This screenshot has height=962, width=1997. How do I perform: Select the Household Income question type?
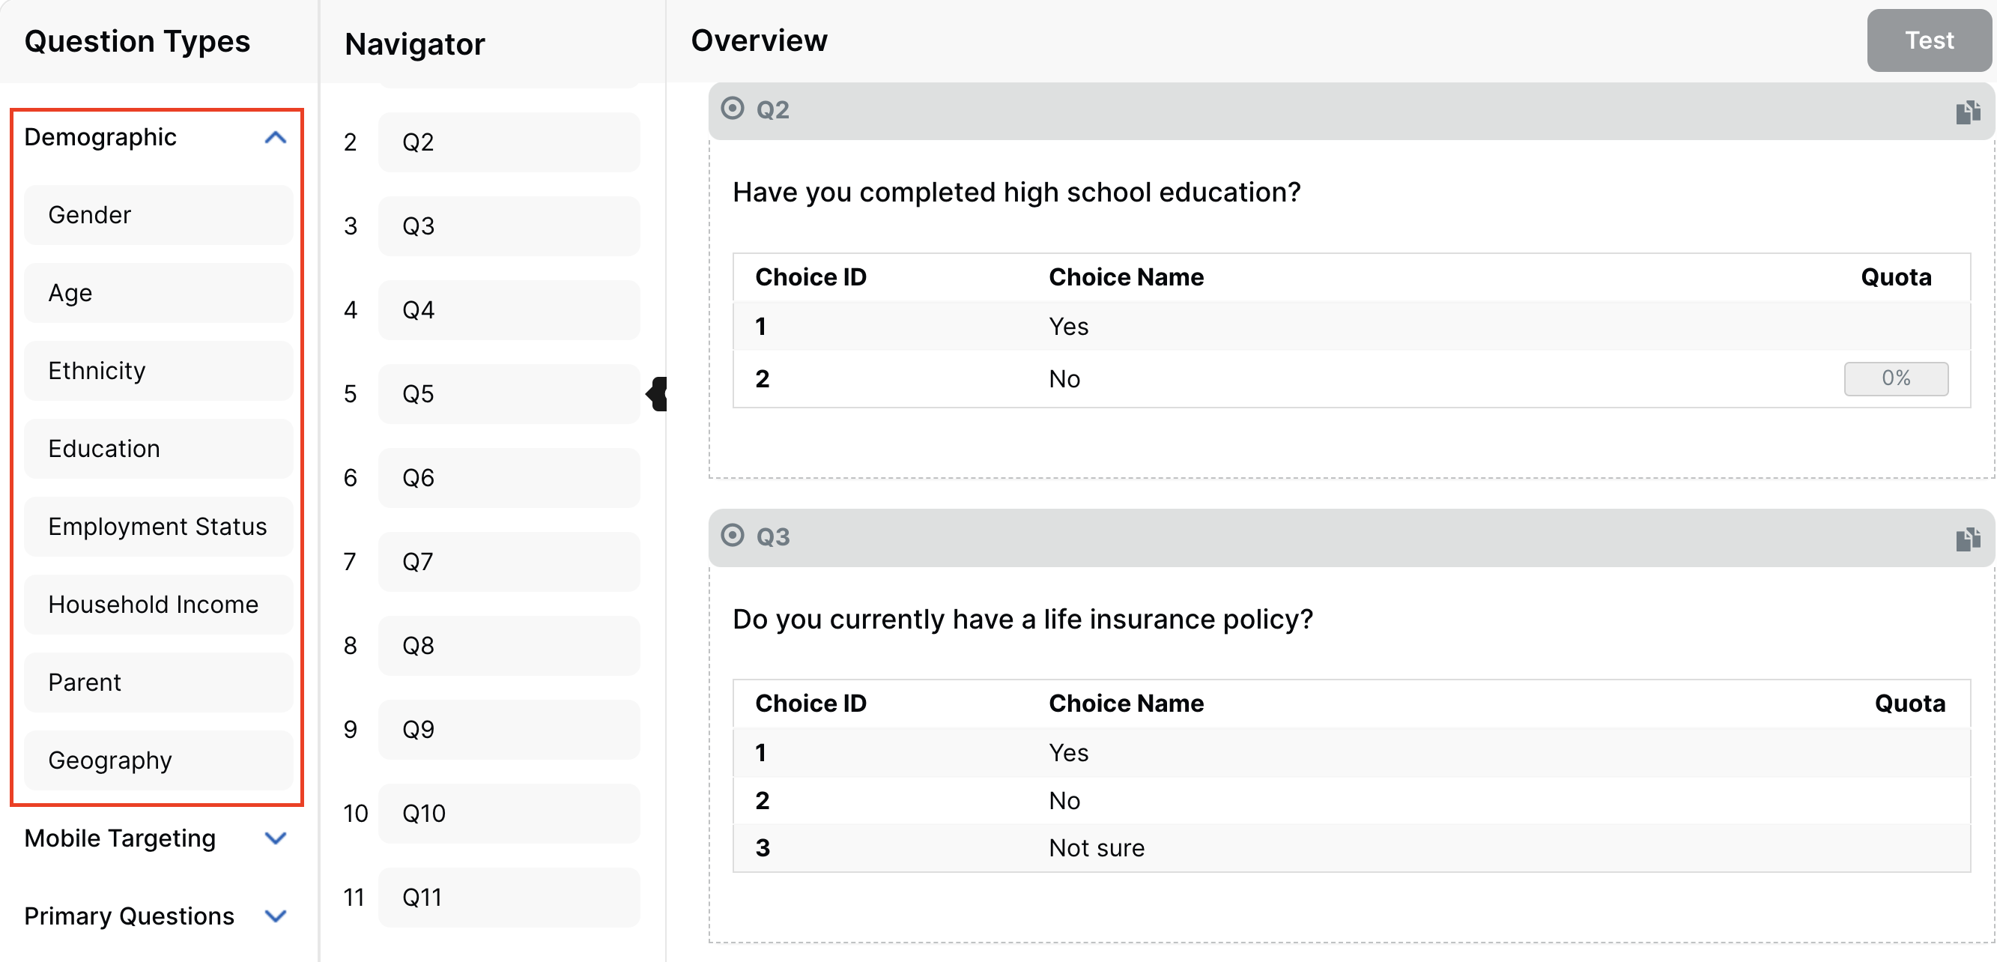tap(159, 604)
